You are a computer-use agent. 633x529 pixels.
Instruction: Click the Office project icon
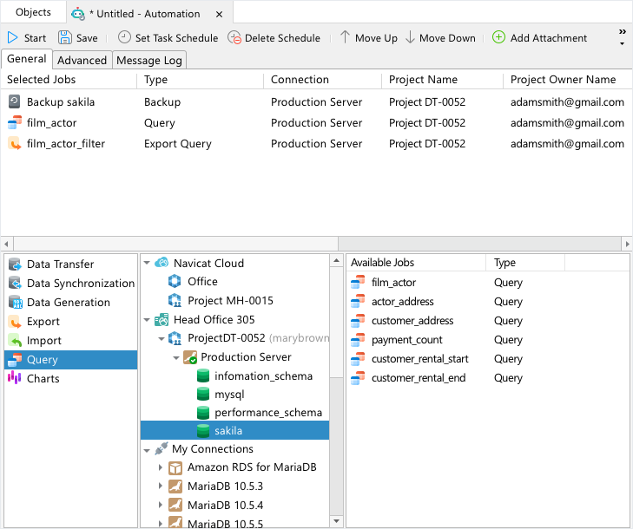pos(175,281)
